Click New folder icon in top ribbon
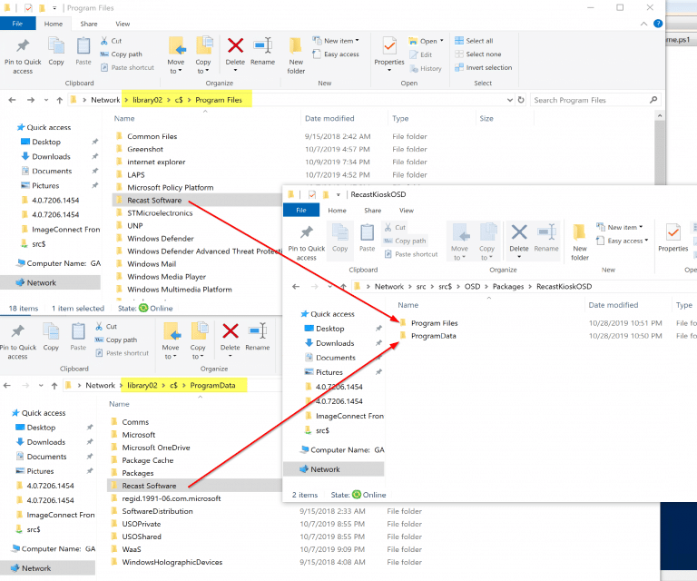Screen dimensions: 697x581 296,54
